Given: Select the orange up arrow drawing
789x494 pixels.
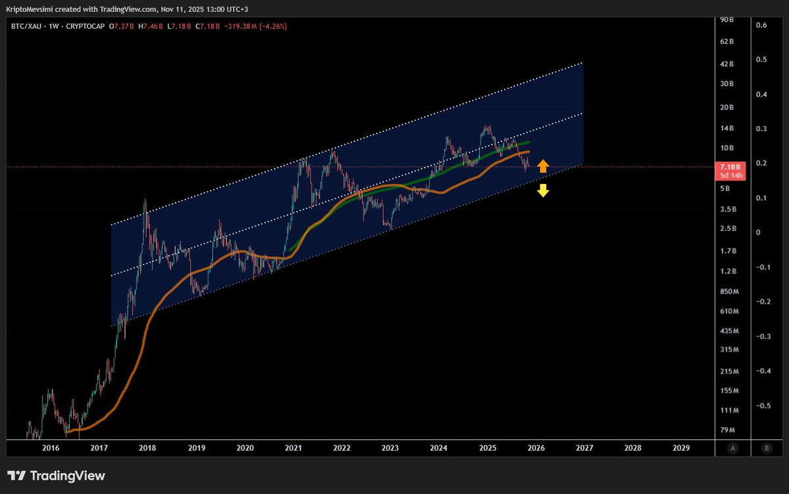Looking at the screenshot, I should pos(542,166).
